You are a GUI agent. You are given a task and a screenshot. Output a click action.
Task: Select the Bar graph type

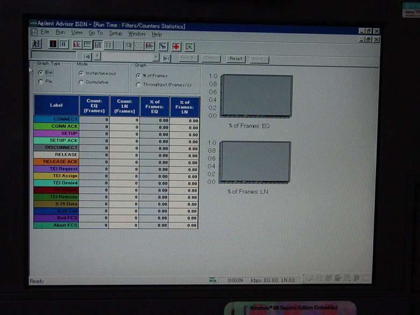(x=46, y=72)
